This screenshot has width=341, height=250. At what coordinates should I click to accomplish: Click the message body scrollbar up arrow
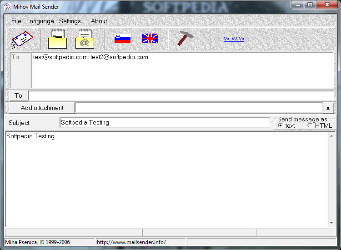click(x=331, y=136)
